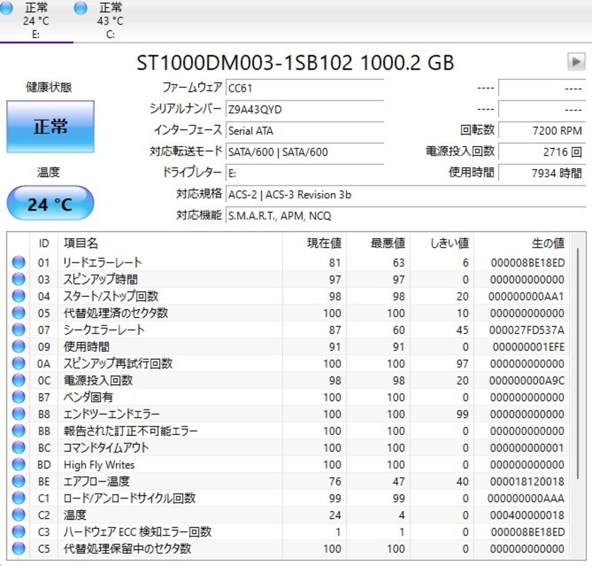Click status icon for リードエラーレート row
Viewport: 592px width, 566px height.
[x=18, y=262]
